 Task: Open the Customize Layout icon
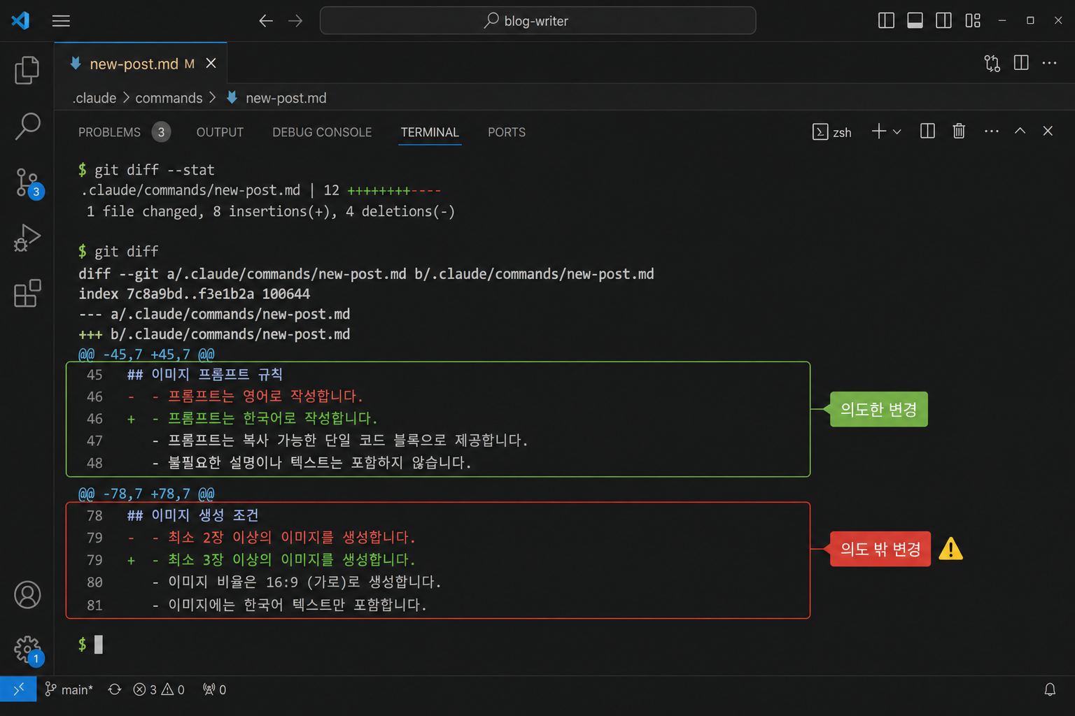pyautogui.click(x=973, y=21)
